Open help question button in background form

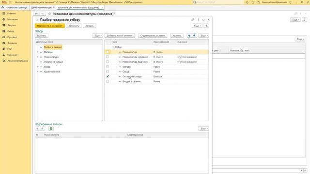[305, 20]
